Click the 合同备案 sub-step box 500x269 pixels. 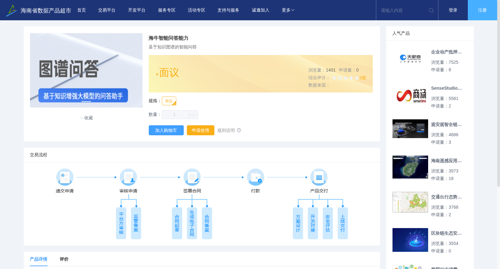pyautogui.click(x=207, y=223)
